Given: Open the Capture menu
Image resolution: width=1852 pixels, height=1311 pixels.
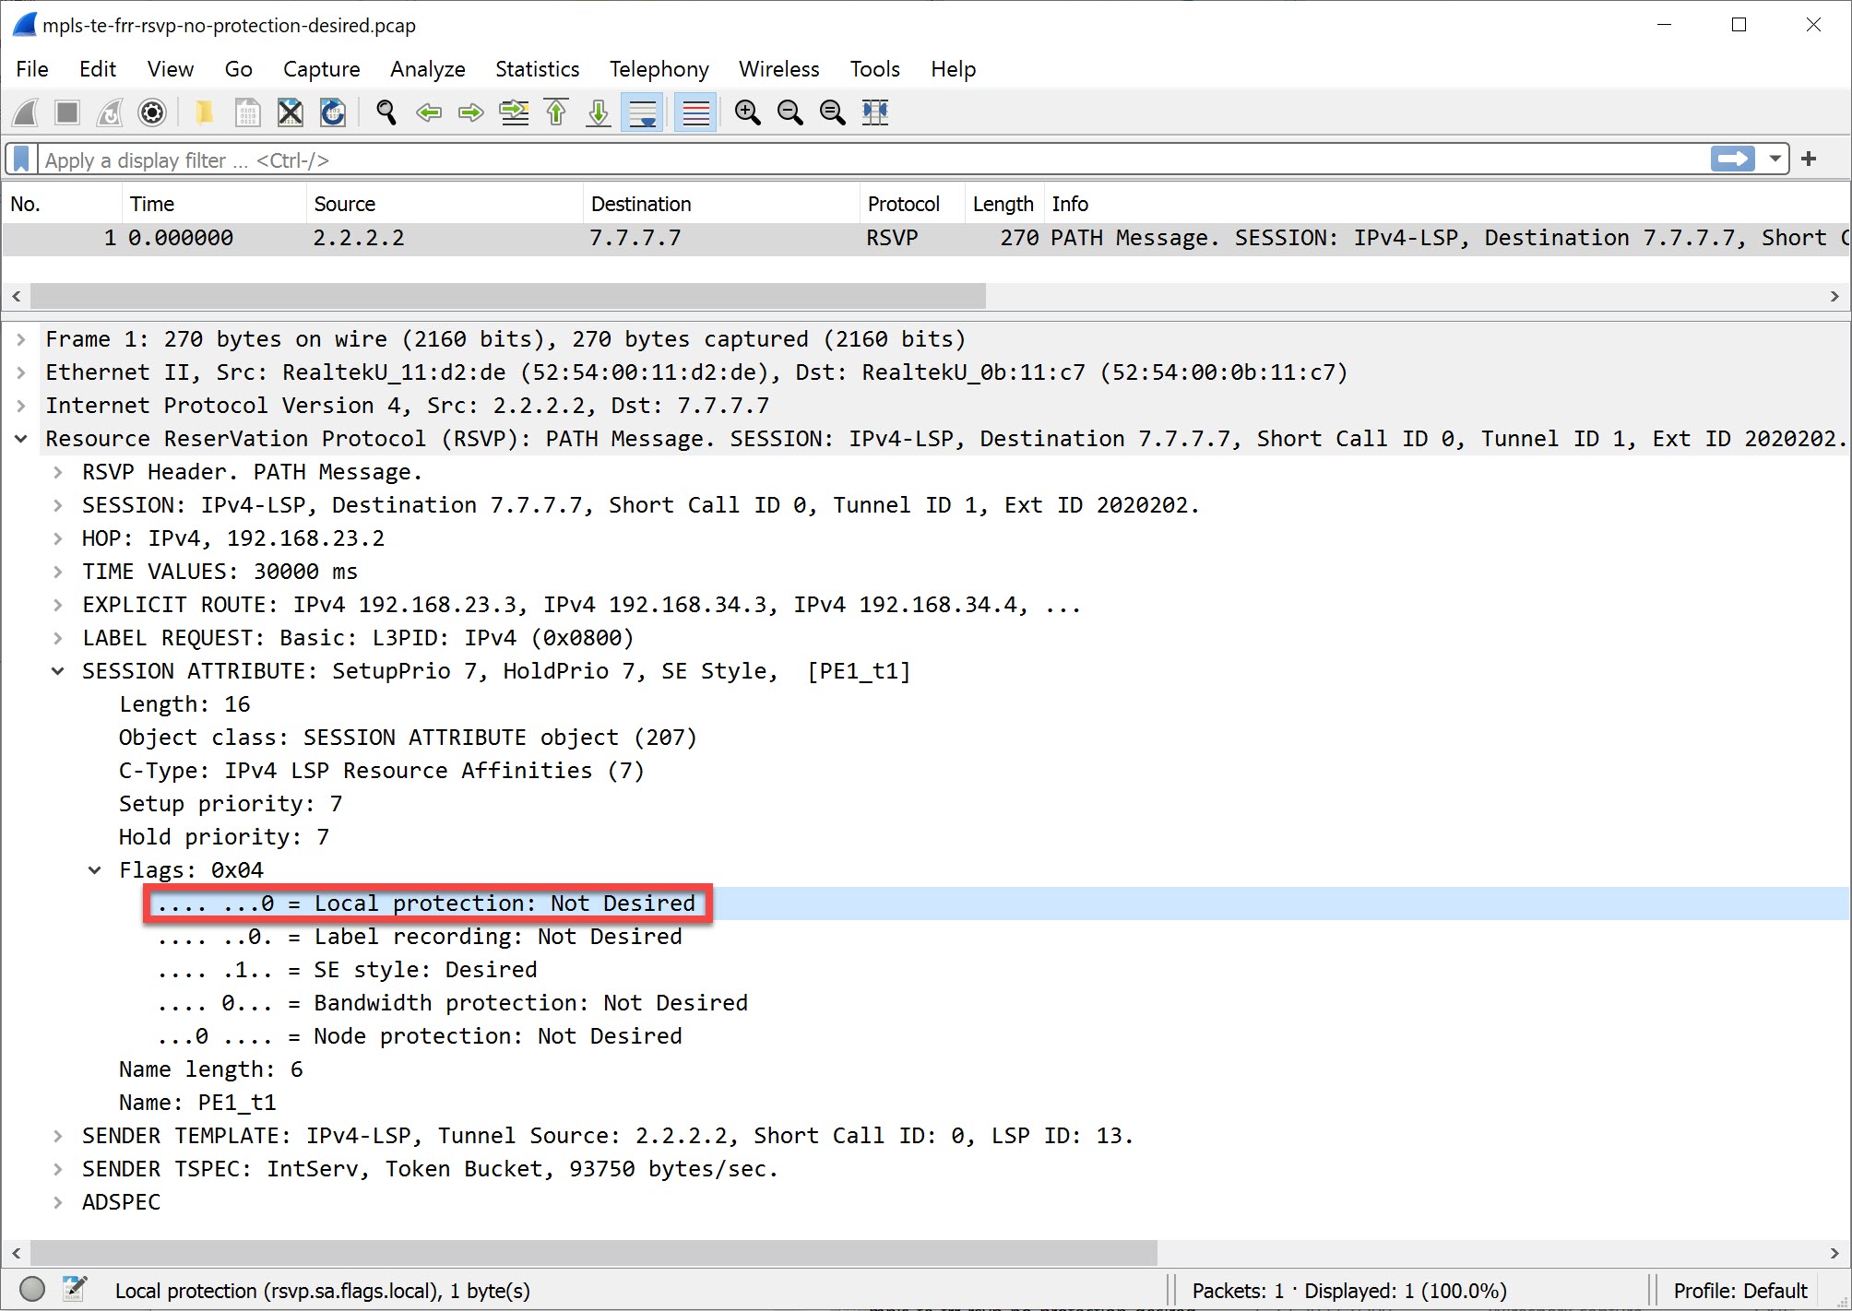Looking at the screenshot, I should point(322,69).
